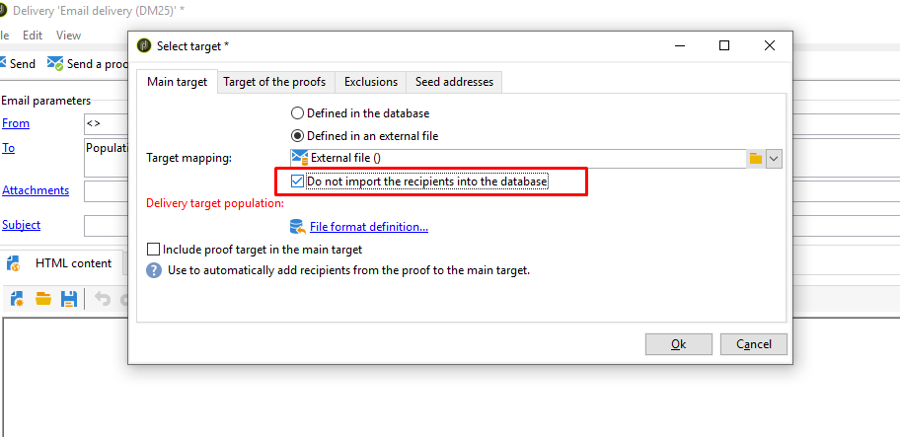Click new HTML document icon in toolbar
Screen dimensions: 900x437
click(x=17, y=298)
